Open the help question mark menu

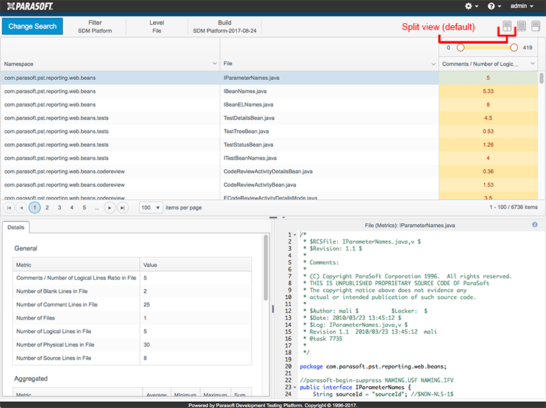pos(494,6)
